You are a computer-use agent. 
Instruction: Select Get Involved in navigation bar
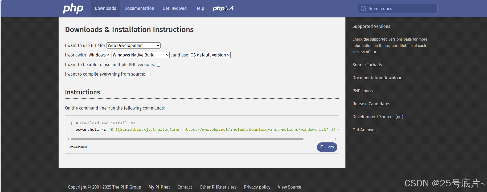(x=175, y=8)
